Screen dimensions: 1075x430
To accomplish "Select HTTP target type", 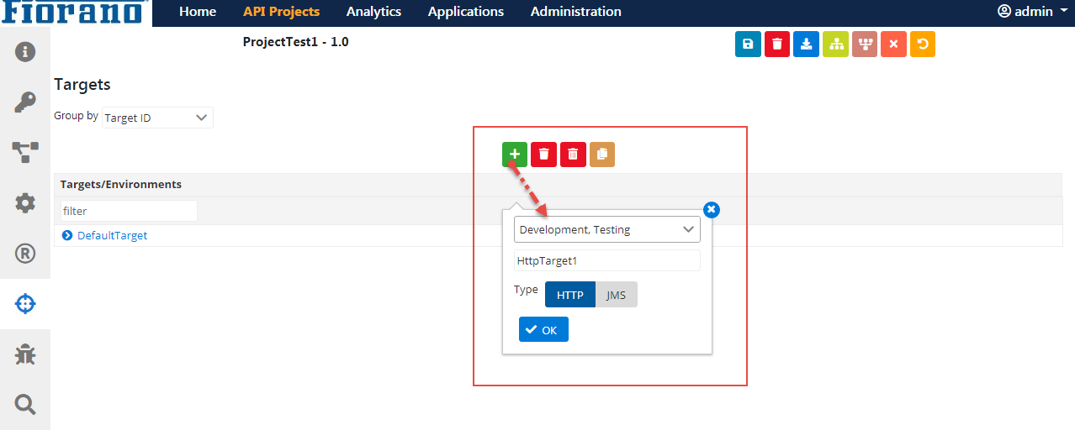I will pyautogui.click(x=570, y=295).
